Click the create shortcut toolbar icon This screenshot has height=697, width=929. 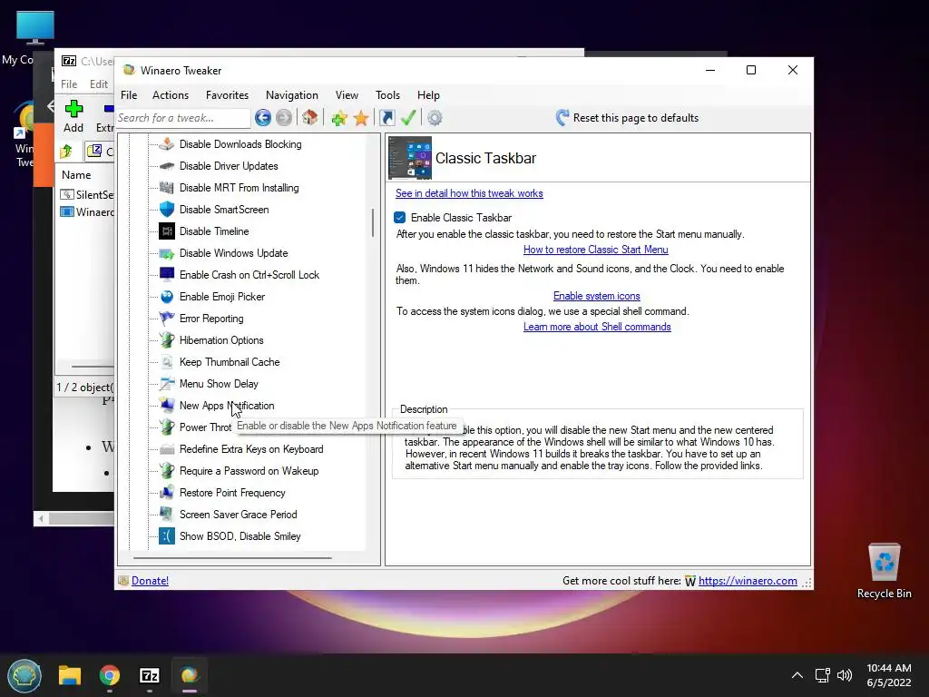pos(386,118)
